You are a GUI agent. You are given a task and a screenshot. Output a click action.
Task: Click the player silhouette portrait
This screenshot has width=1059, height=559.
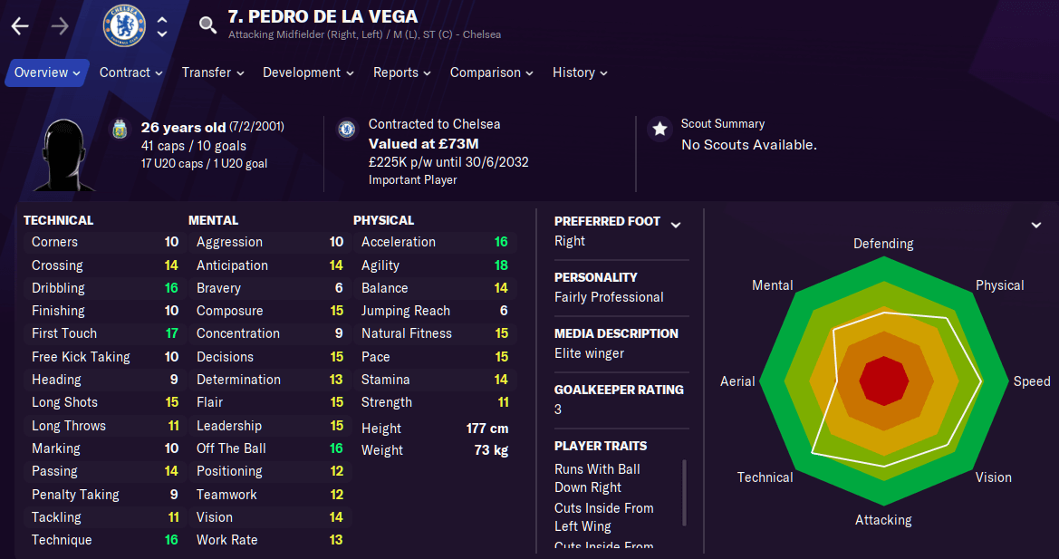coord(64,155)
